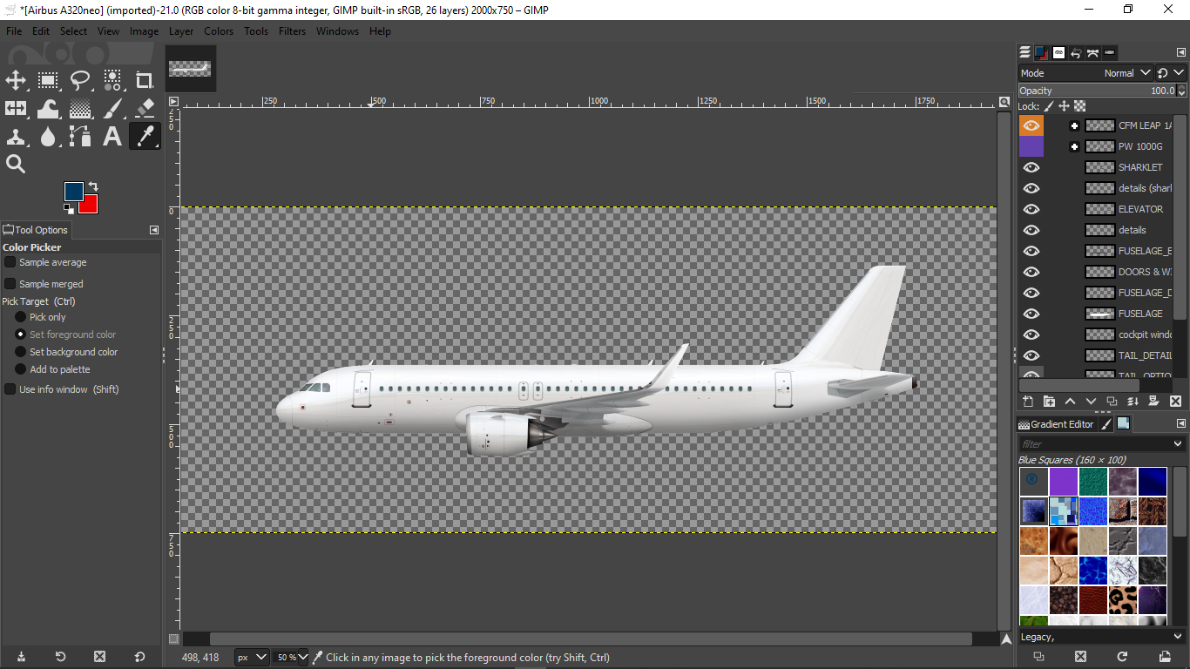The image size is (1190, 669).
Task: Open the Tool Options panel menu arrow
Action: coord(154,230)
